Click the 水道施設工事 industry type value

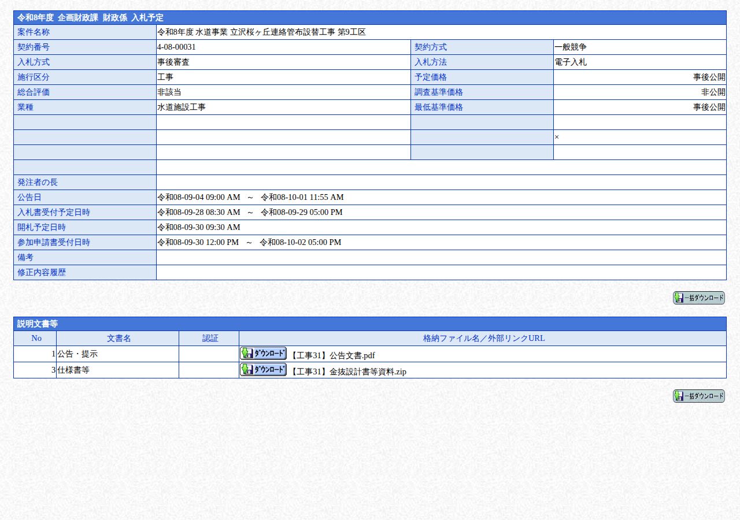pyautogui.click(x=182, y=107)
